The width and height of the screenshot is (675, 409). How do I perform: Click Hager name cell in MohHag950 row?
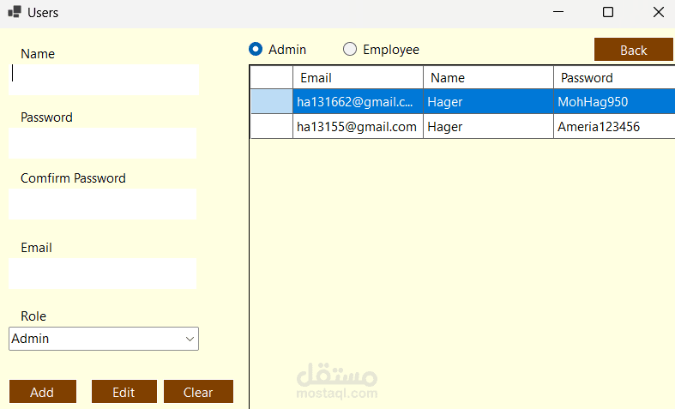(x=488, y=101)
